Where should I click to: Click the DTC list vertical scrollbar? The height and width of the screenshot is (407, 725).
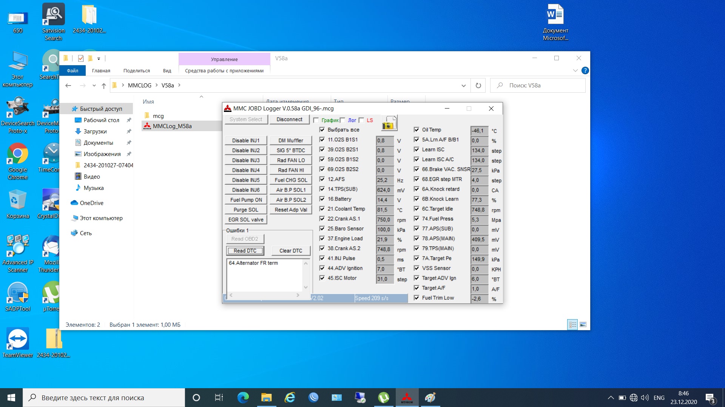[306, 275]
